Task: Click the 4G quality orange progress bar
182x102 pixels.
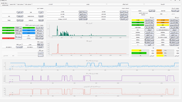Action: pos(165,50)
